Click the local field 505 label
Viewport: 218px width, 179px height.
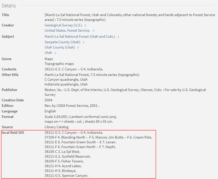pyautogui.click(x=13, y=132)
